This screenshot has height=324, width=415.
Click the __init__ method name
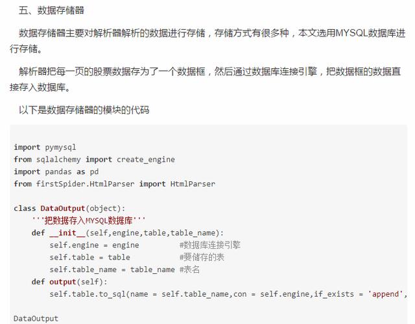point(67,233)
